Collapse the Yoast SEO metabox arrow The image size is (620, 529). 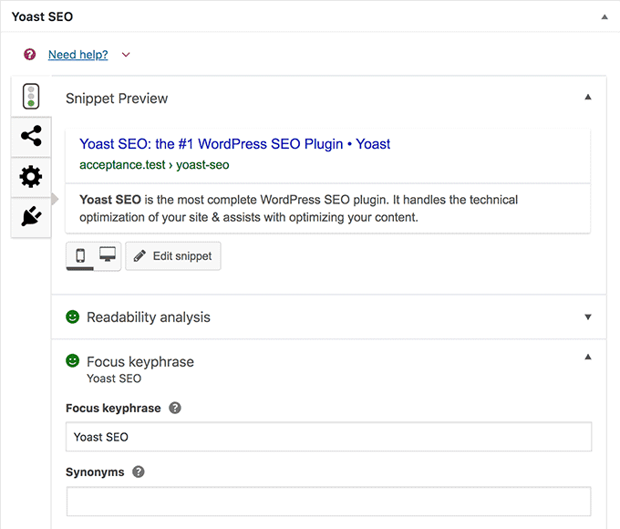604,17
